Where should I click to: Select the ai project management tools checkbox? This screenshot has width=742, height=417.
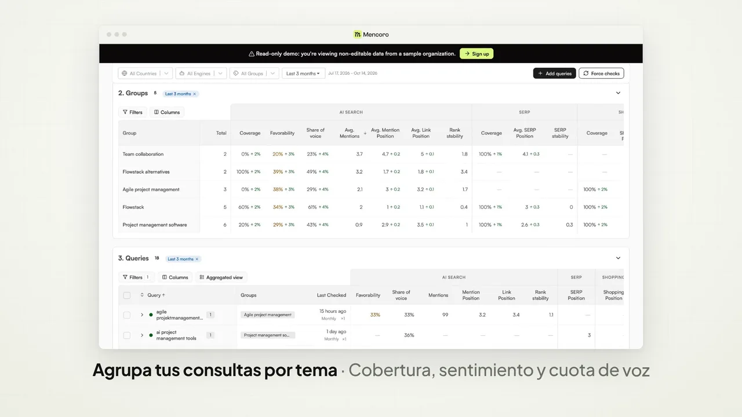[x=127, y=335]
